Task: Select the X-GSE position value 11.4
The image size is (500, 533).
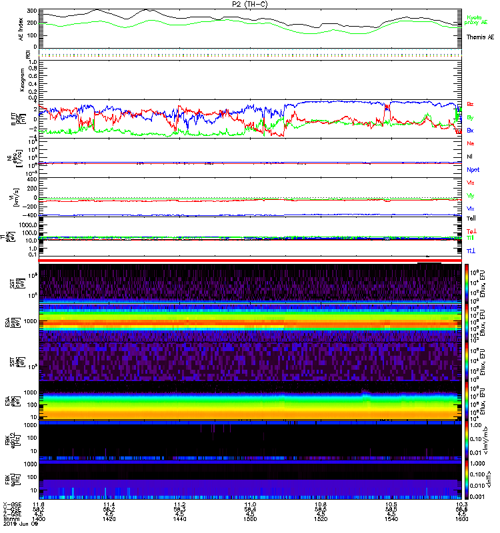Action: tap(109, 504)
